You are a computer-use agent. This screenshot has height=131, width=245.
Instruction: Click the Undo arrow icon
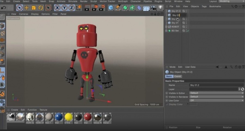point(4,8)
